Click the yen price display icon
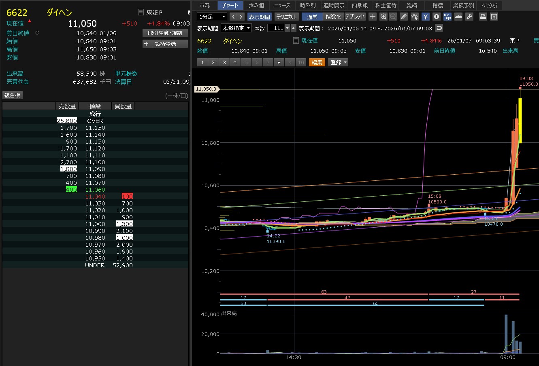This screenshot has width=539, height=366. [x=426, y=17]
